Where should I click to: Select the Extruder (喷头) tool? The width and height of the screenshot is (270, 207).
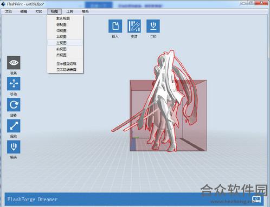tap(14, 147)
